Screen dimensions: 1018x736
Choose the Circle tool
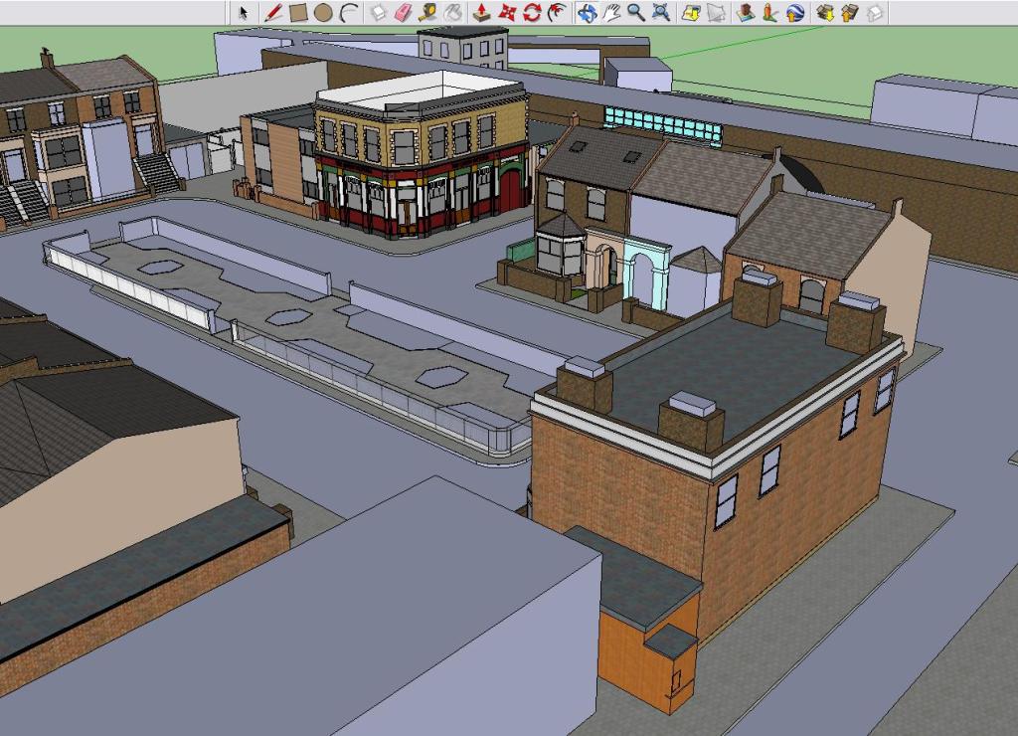(323, 13)
